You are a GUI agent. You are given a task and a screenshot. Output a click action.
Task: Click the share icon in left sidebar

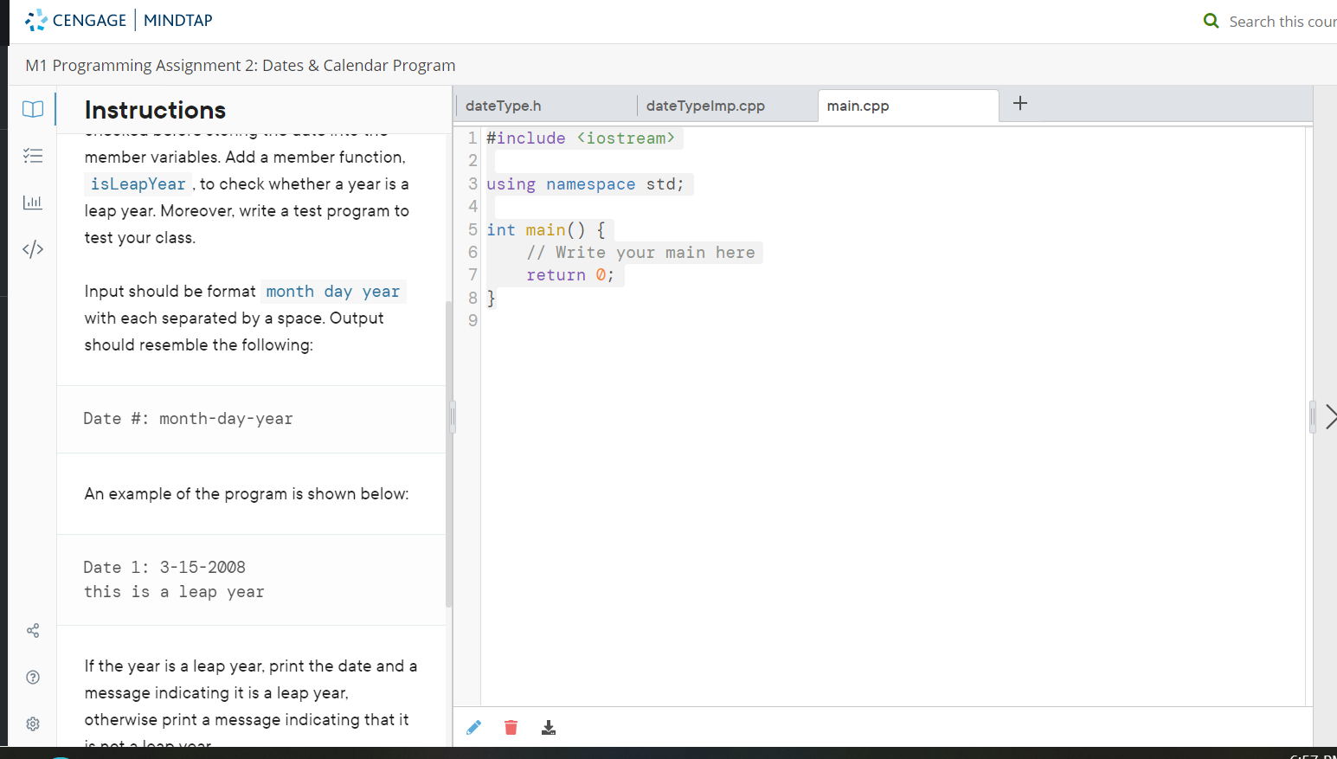(33, 631)
